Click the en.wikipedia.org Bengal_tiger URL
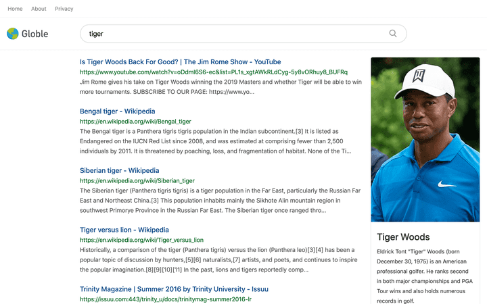 click(135, 122)
